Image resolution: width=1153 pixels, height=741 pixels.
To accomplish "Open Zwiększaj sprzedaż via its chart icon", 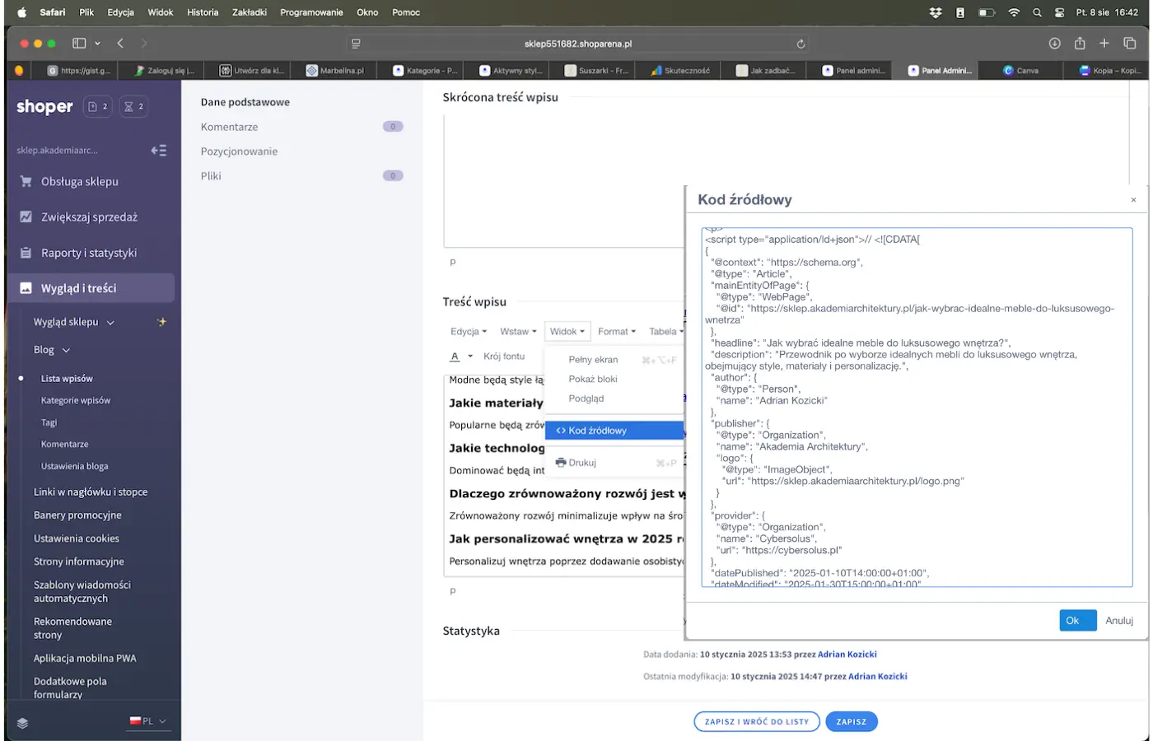I will (26, 216).
